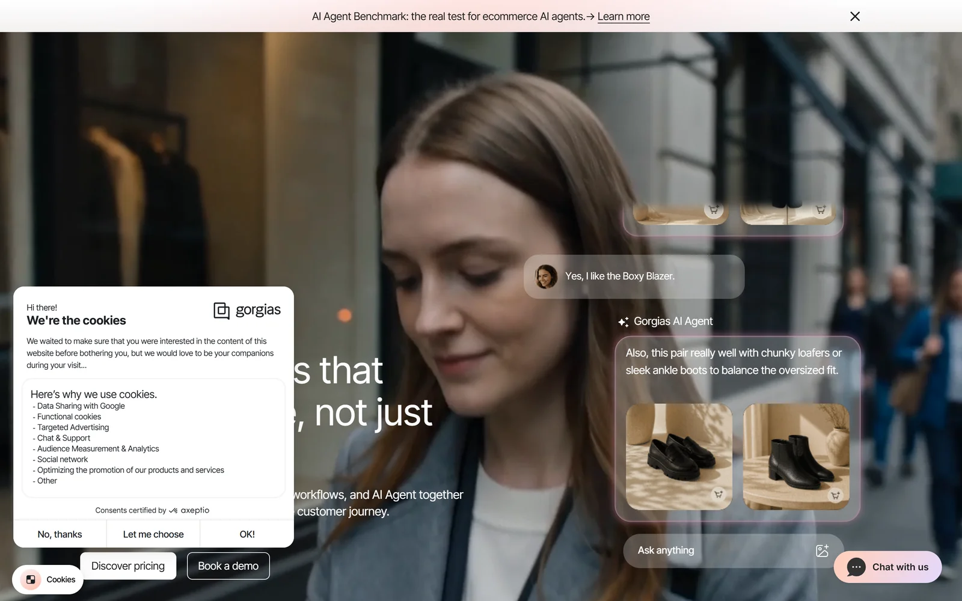The width and height of the screenshot is (962, 601).
Task: Accept cookies with OK! button
Action: pyautogui.click(x=247, y=534)
